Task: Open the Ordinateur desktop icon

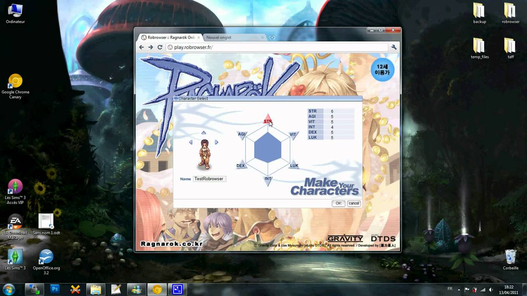Action: [15, 14]
